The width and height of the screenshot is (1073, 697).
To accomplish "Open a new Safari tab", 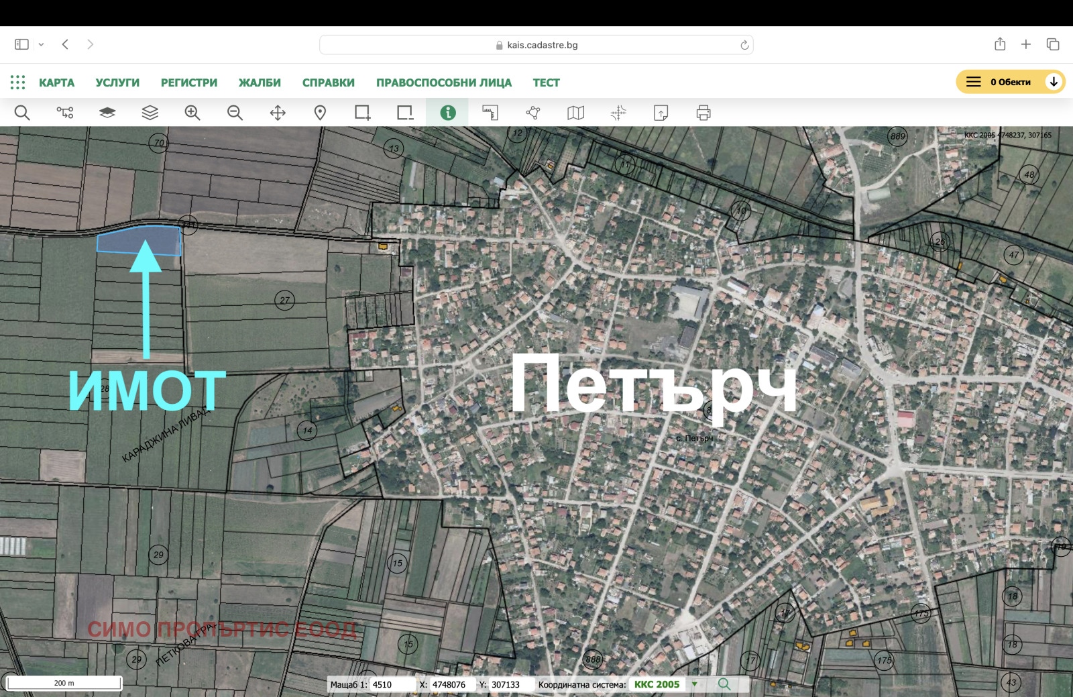I will (x=1026, y=44).
